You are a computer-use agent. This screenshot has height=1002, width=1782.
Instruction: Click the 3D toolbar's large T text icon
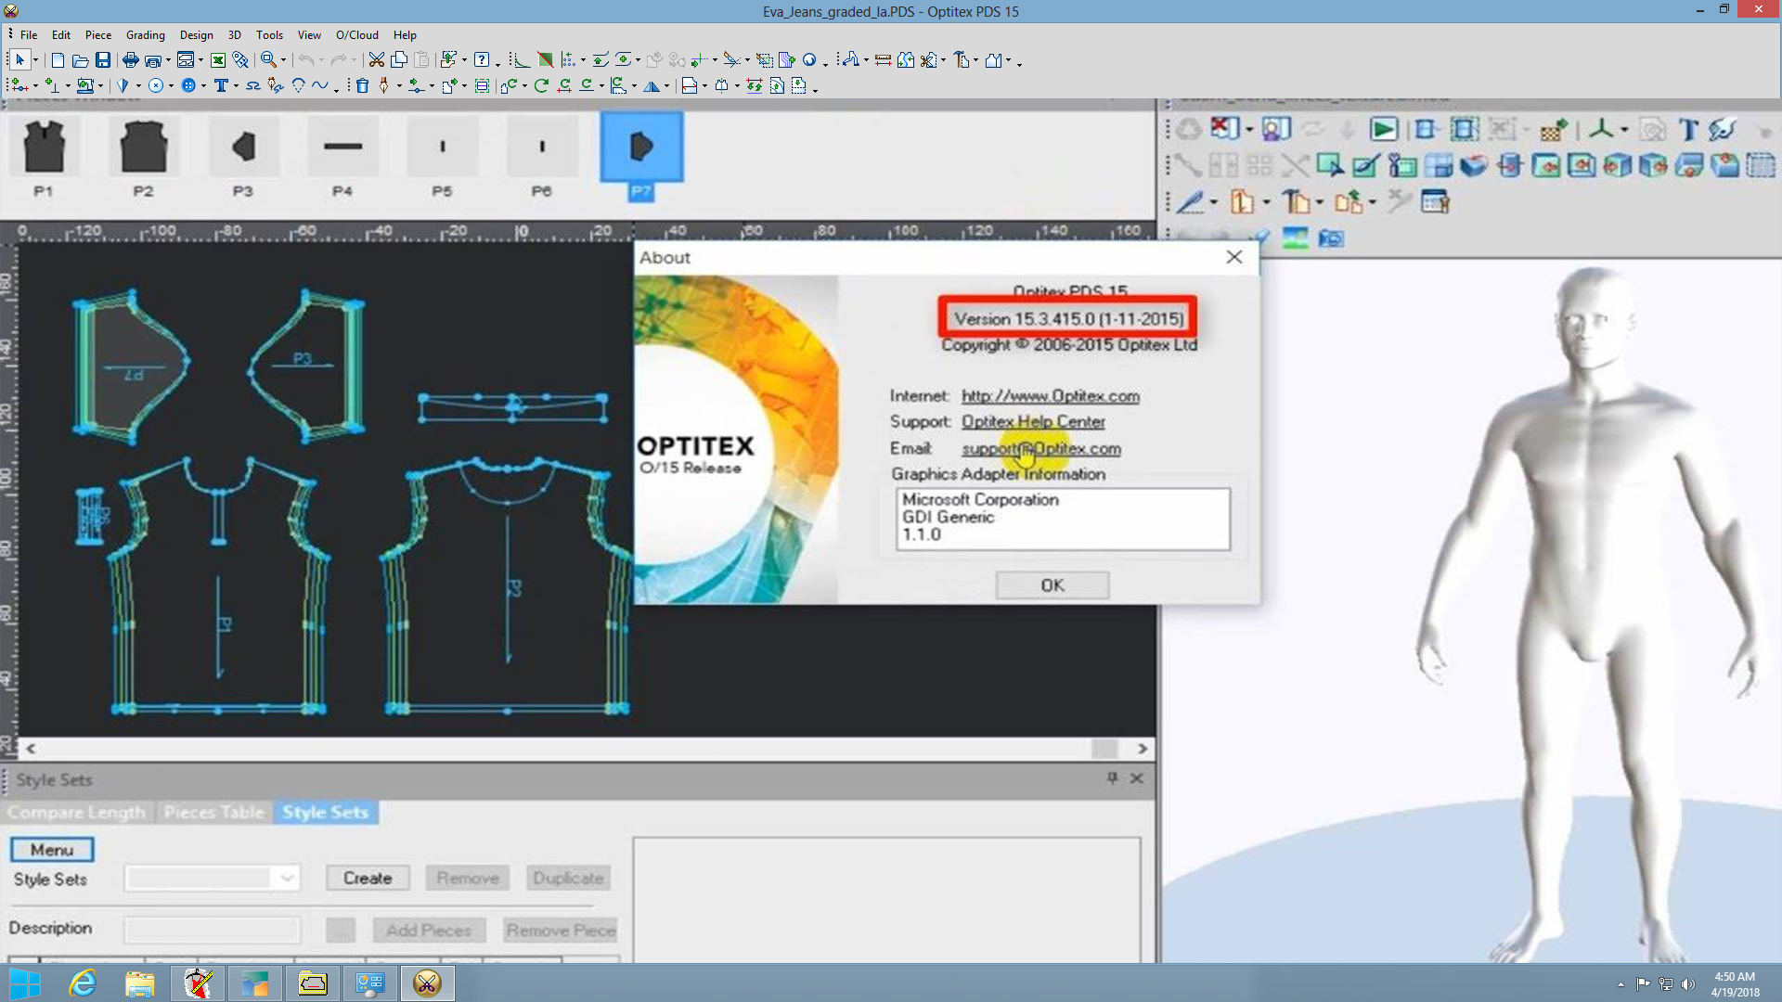pos(1688,130)
